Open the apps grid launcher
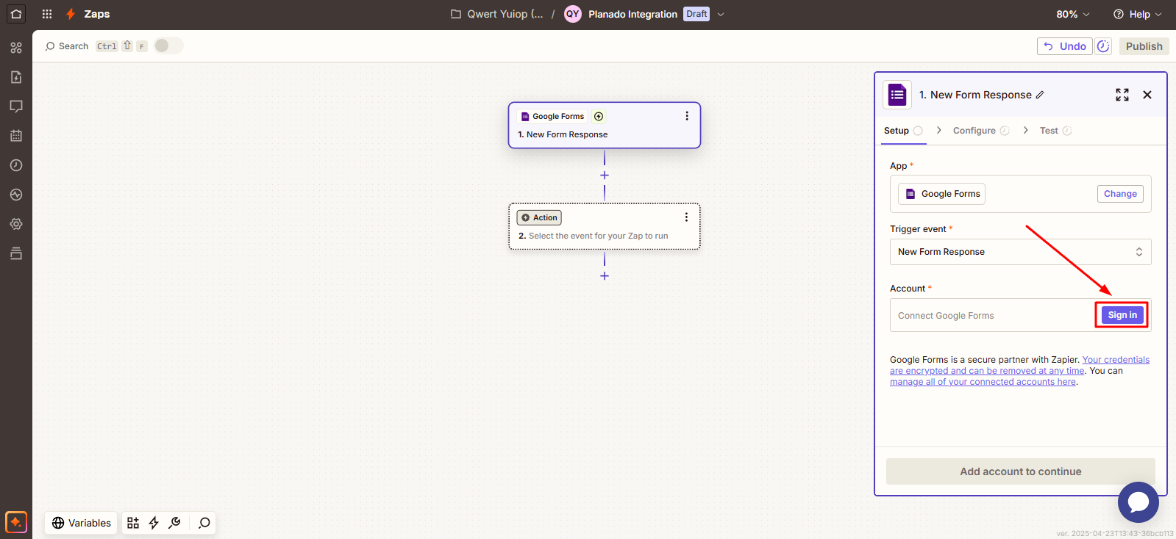Viewport: 1176px width, 539px height. click(x=47, y=14)
